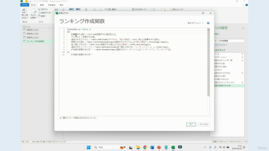Click code line containing Table.AddIndexColumn
269x151 pixels.
[x=120, y=47]
